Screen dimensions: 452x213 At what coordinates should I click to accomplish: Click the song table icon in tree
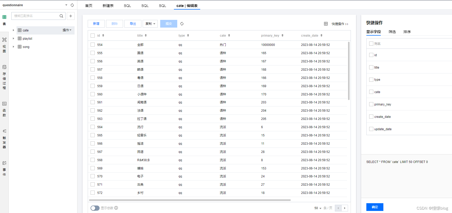[x=20, y=47]
